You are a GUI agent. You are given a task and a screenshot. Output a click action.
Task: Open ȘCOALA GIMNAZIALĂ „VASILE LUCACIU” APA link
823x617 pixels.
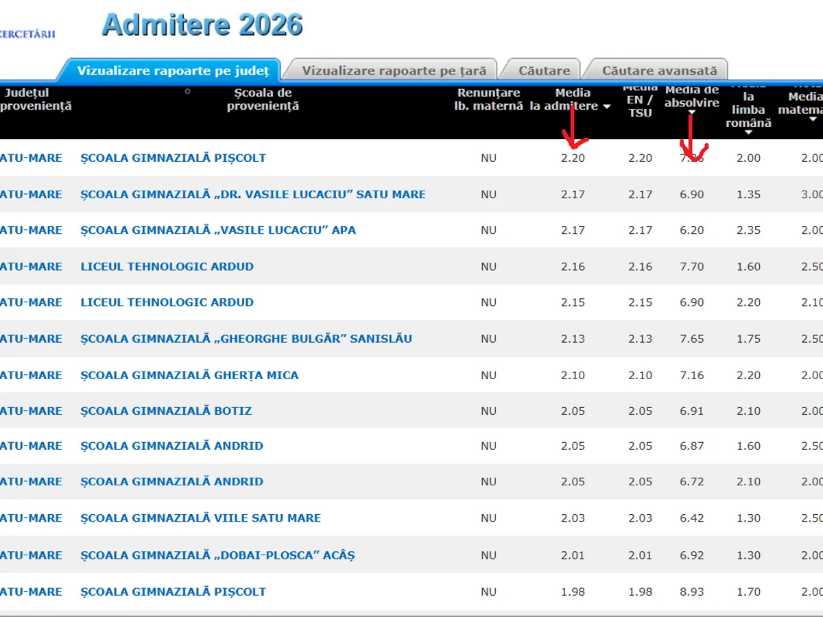click(218, 230)
